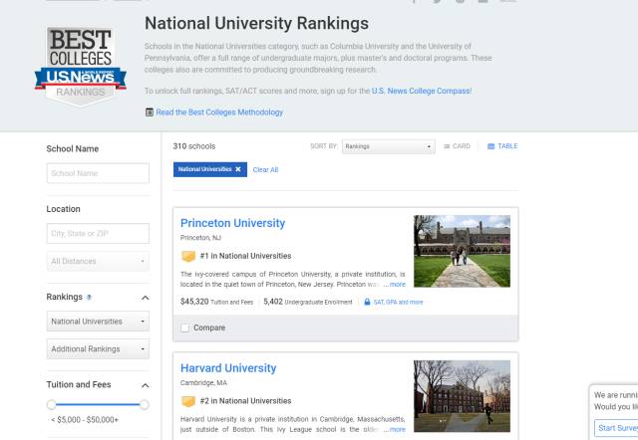
Task: Collapse the Tuition and Fees section chevron
Action: pos(146,385)
